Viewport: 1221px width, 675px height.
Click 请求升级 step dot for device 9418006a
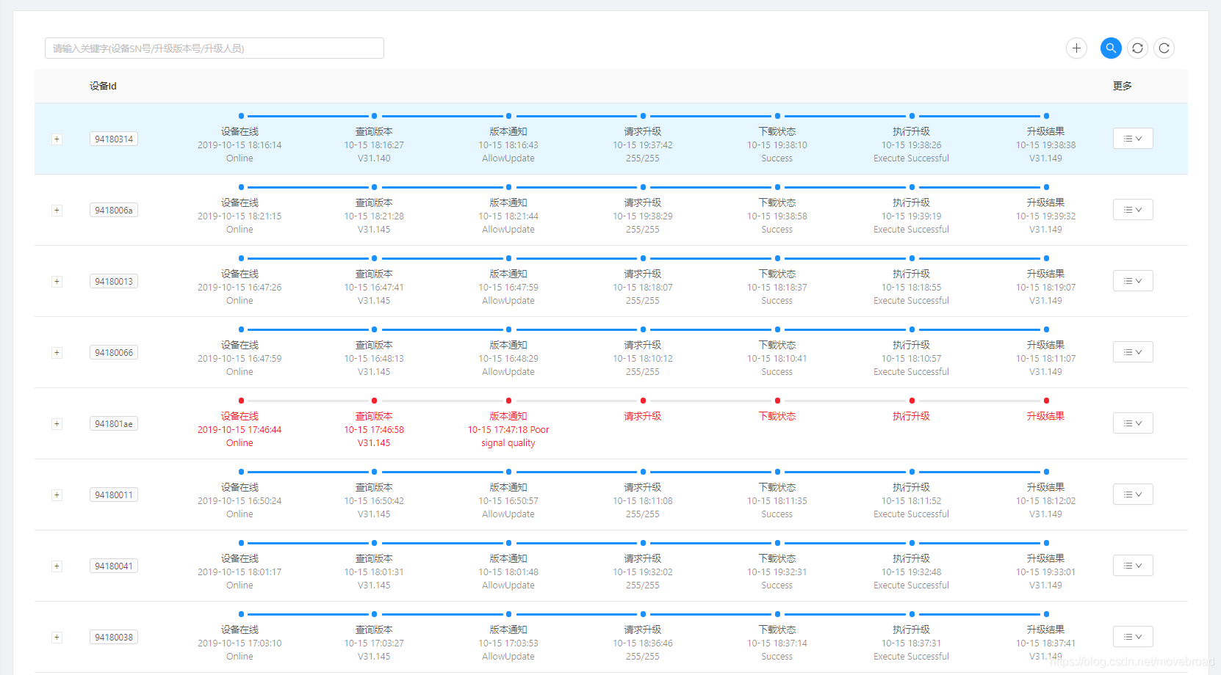pos(643,187)
